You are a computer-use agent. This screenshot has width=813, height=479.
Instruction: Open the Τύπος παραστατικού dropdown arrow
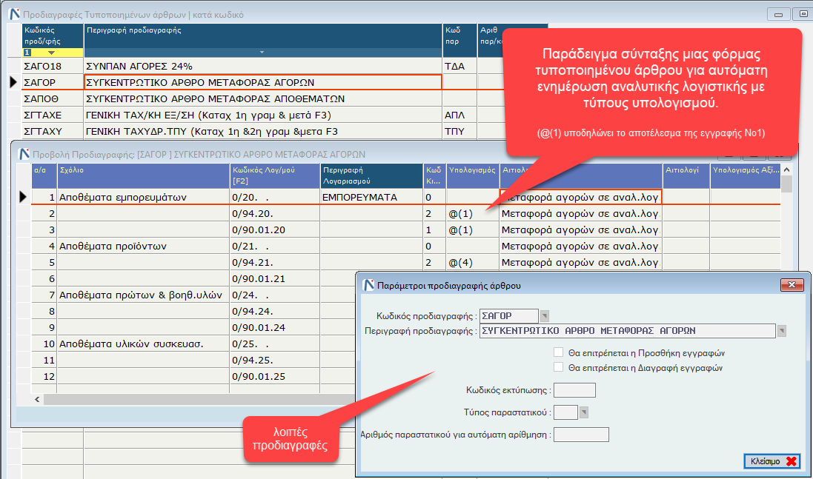tap(584, 412)
